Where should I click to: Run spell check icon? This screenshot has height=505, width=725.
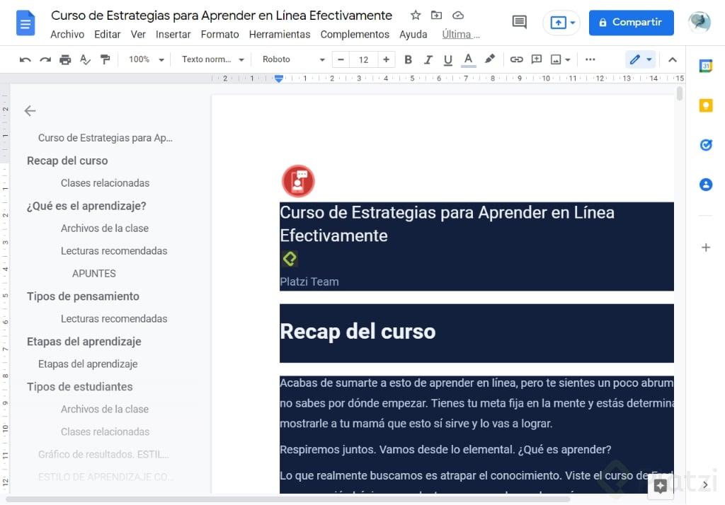[85, 59]
